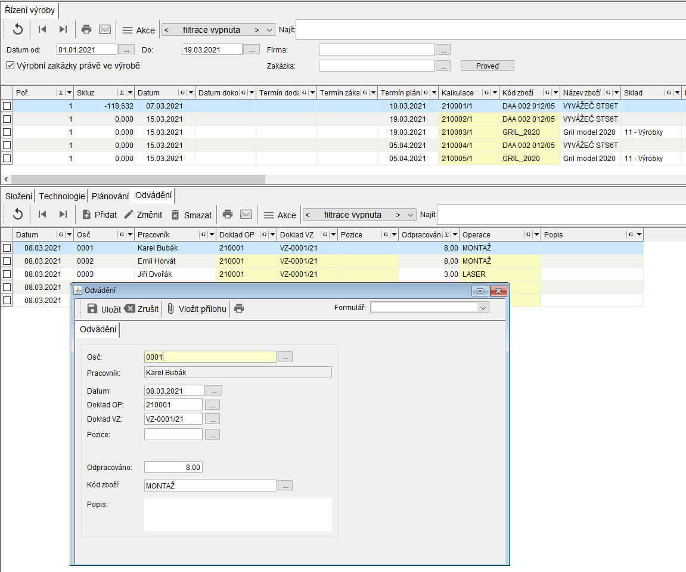Viewport: 686px width, 572px height.
Task: Click Zrušit to cancel the dialog
Action: (141, 308)
